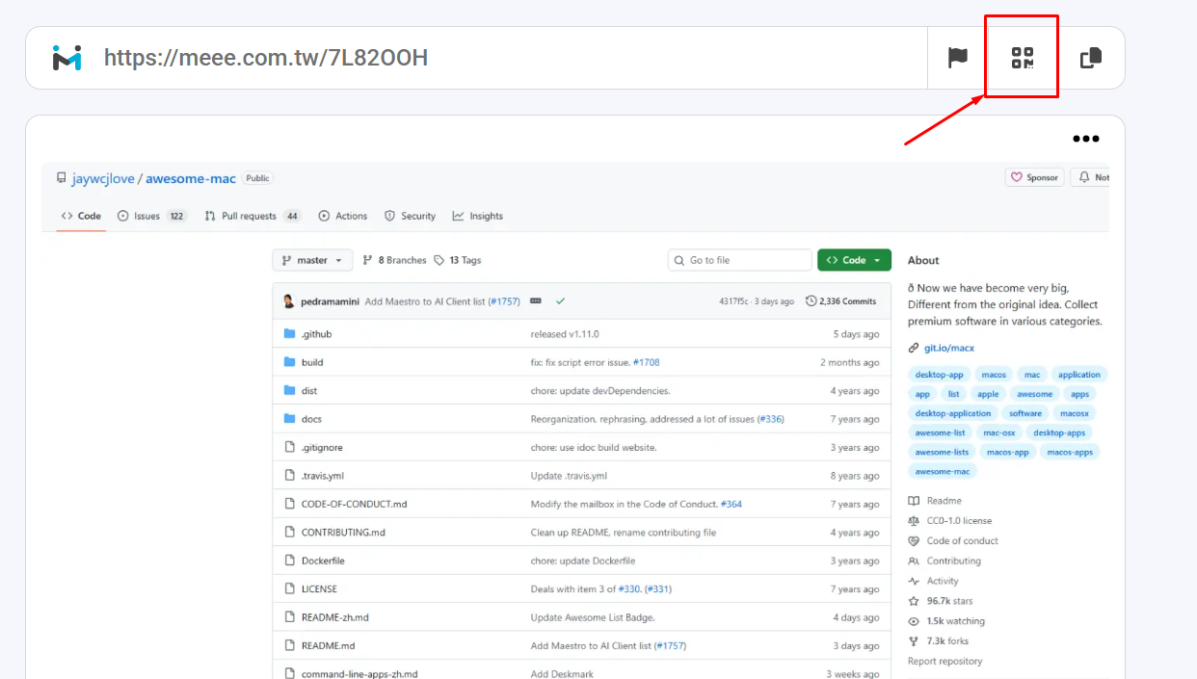Click the pedramamini author name
This screenshot has width=1197, height=679.
click(x=330, y=301)
